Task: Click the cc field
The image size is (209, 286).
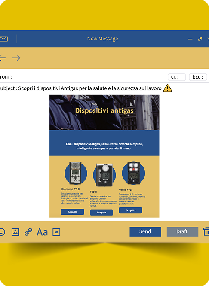Action: [177, 77]
